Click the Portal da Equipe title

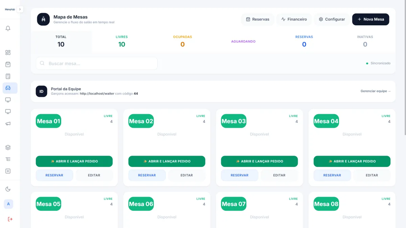pyautogui.click(x=66, y=89)
